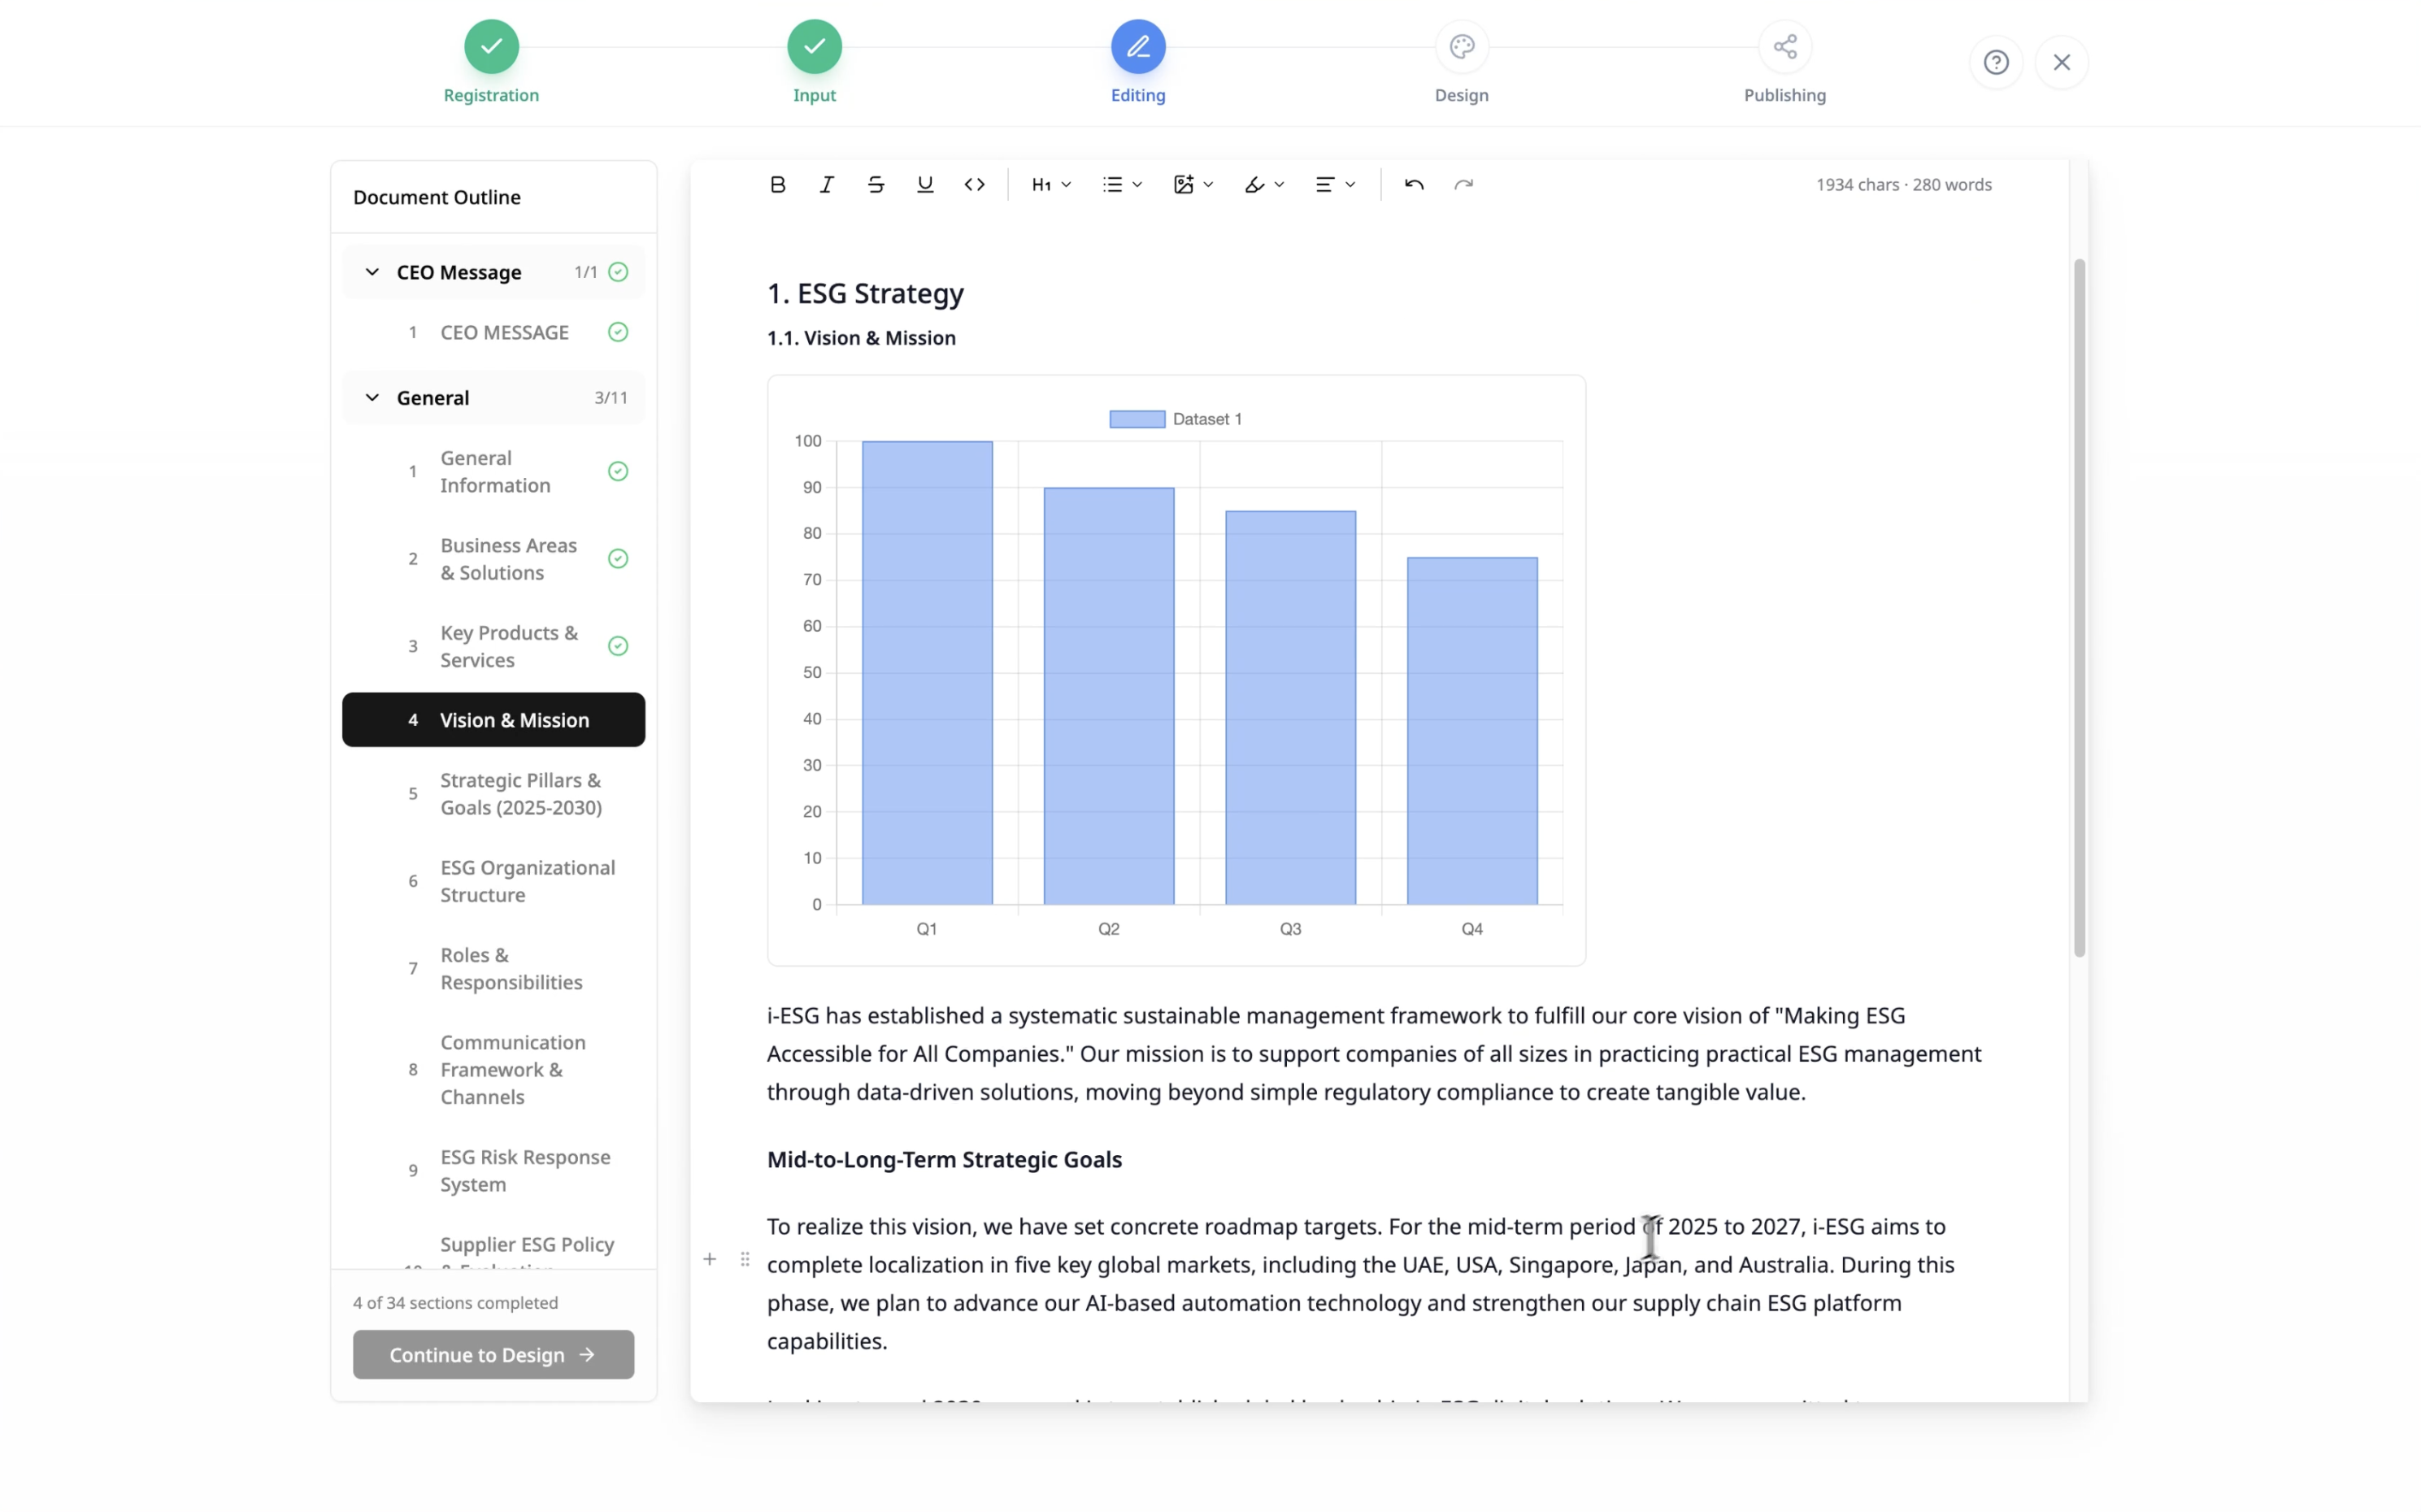Underline the selected text

pos(925,184)
